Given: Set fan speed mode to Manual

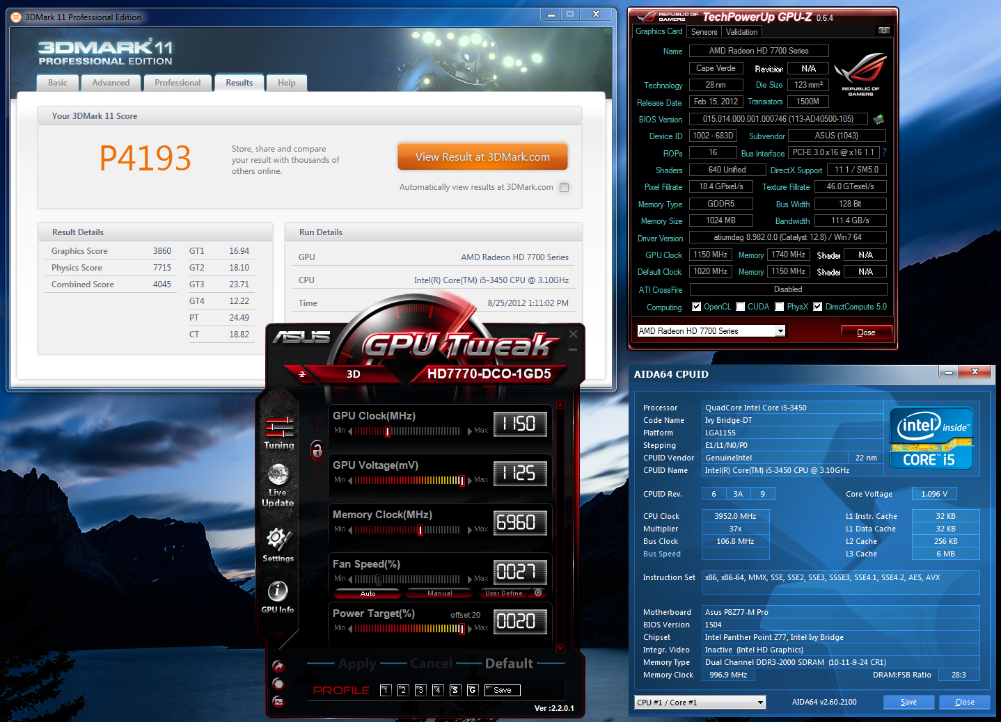Looking at the screenshot, I should pos(440,593).
